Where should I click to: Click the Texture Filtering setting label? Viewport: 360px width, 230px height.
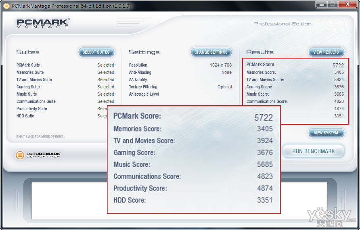pos(143,87)
